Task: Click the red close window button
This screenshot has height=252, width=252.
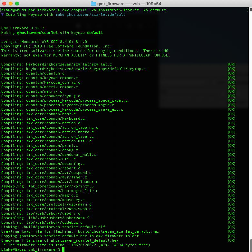Action: point(4,4)
